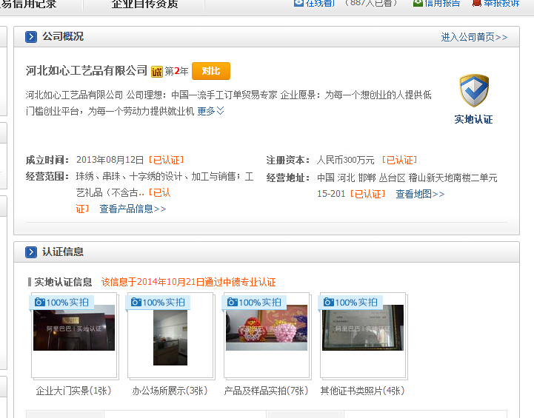The height and width of the screenshot is (418, 534).
Task: View the 其他证书类照片 certificate thumbnail
Action: coord(363,328)
